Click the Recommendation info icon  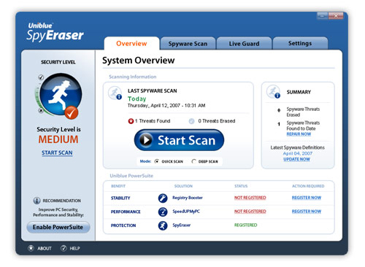coord(36,201)
